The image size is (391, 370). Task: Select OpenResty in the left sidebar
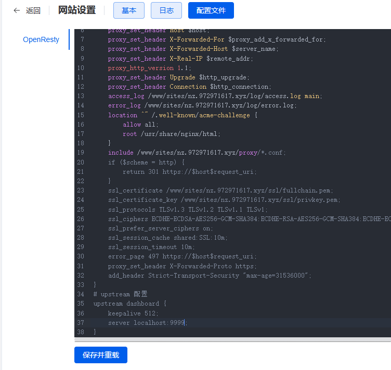tap(41, 39)
